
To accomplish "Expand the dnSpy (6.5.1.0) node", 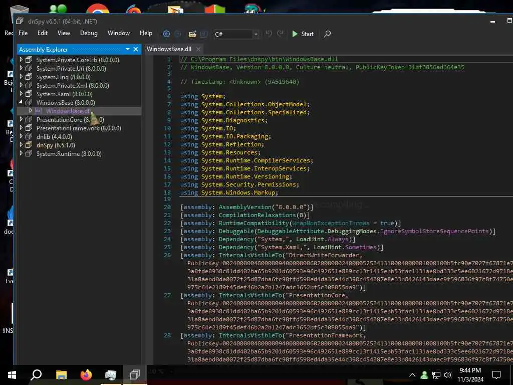I will point(21,145).
